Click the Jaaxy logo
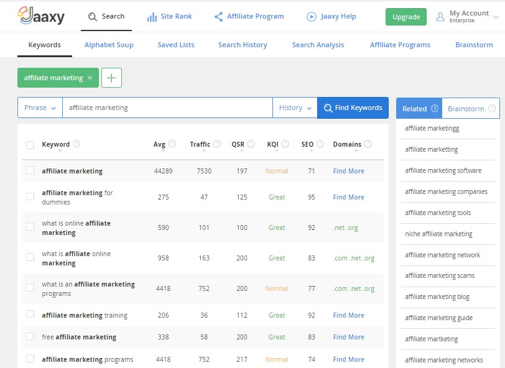The width and height of the screenshot is (505, 368). pyautogui.click(x=41, y=16)
